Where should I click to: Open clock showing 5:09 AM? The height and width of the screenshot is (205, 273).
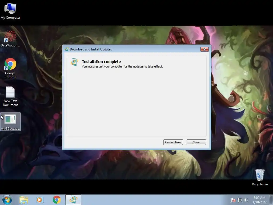pos(259,200)
